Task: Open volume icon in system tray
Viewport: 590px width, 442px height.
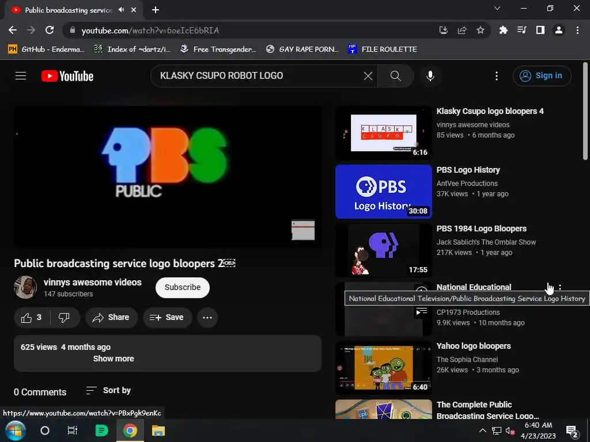Action: 510,430
